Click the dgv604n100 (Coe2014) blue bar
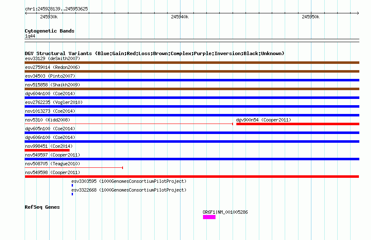The image size is (371, 240). click(192, 98)
